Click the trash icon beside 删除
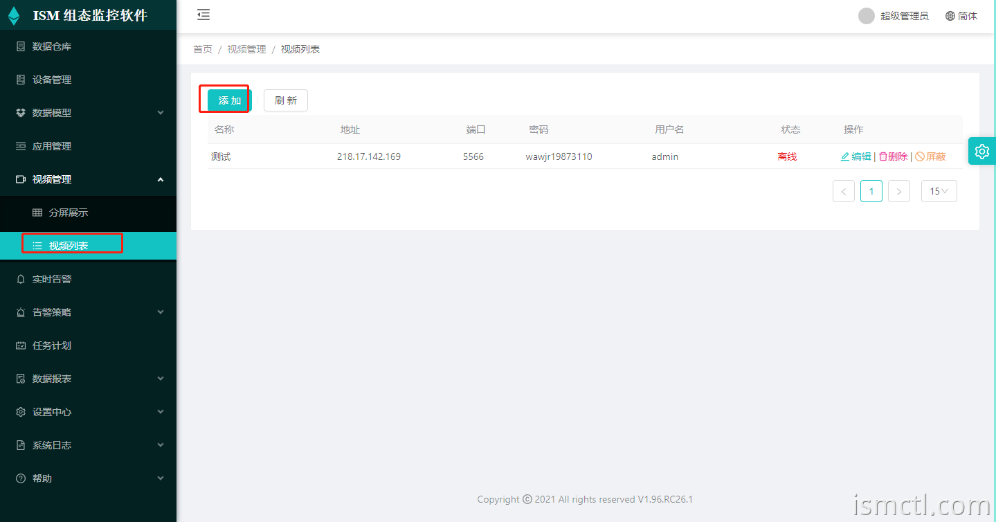This screenshot has width=996, height=522. (882, 156)
